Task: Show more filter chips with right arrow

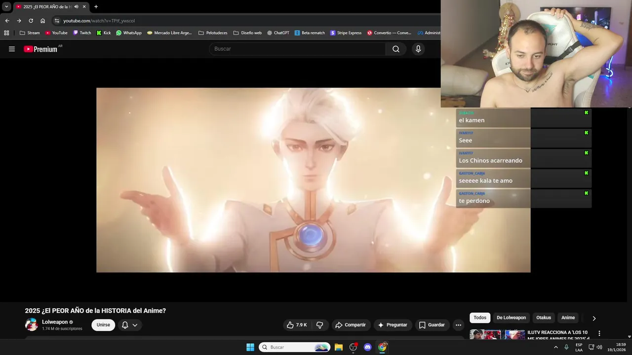Action: tap(594, 318)
